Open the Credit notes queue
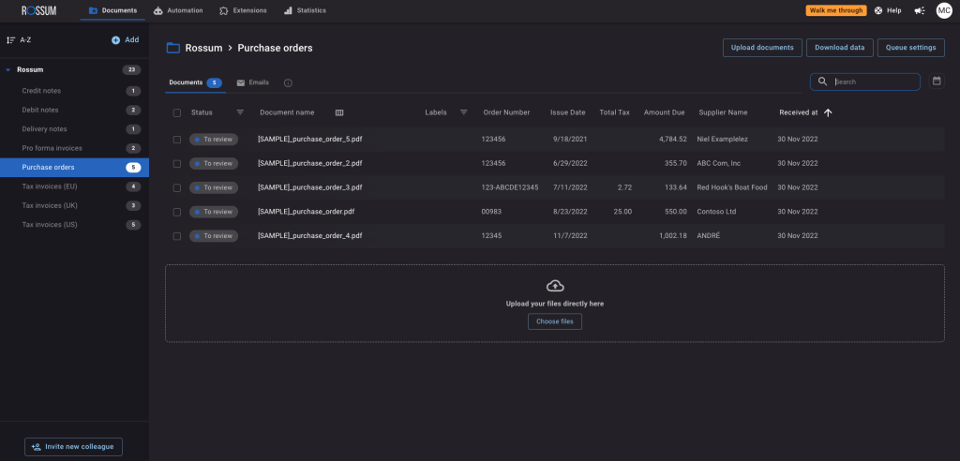 [x=74, y=91]
